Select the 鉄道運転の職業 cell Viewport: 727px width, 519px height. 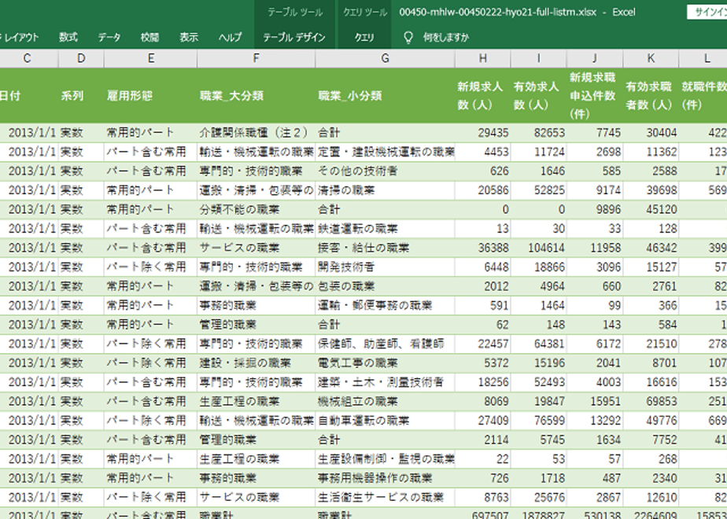386,229
